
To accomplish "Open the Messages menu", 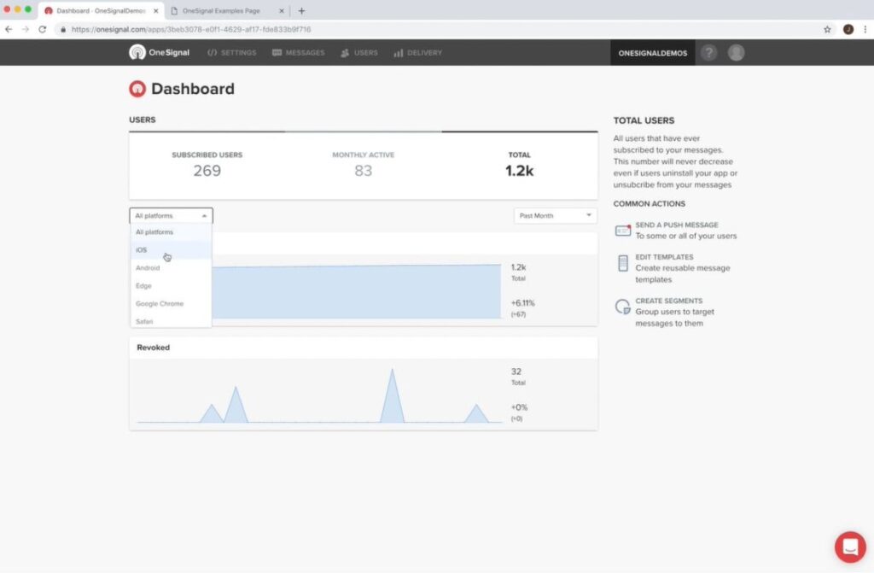I will point(298,53).
